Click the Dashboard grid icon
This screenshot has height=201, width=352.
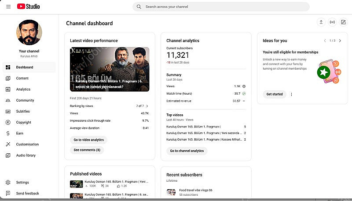[8, 67]
